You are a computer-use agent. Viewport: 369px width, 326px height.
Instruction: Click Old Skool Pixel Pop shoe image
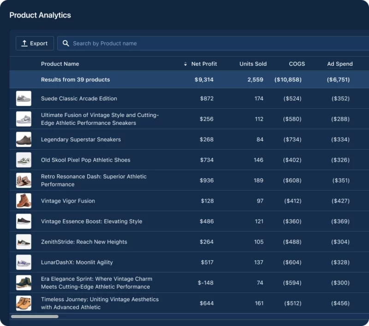[x=24, y=160]
